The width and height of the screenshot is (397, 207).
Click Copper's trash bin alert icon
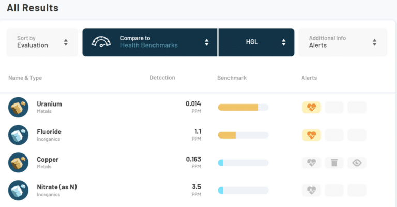334,163
